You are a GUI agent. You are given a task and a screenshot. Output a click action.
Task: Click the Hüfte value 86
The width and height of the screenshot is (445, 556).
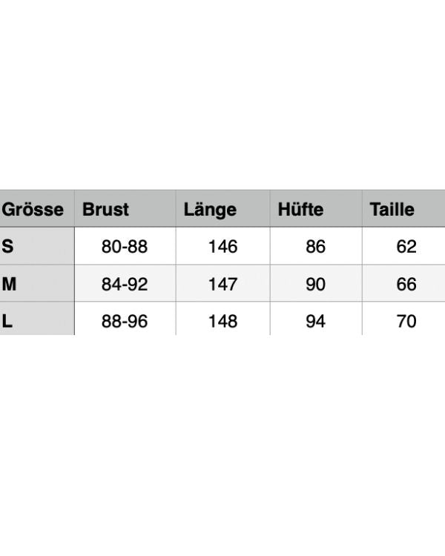316,246
